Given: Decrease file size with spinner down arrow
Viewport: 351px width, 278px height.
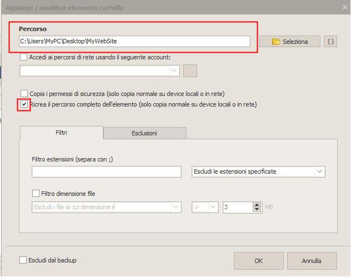Looking at the screenshot, I should coord(257,209).
